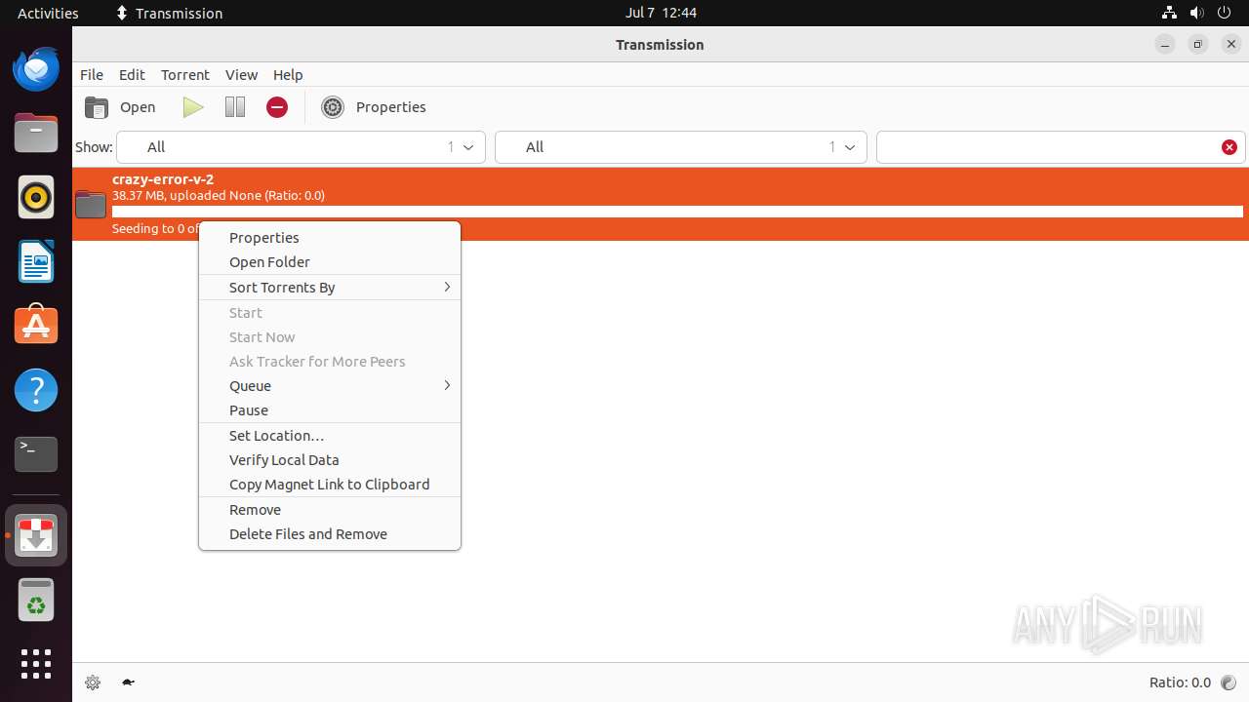Choose Pause in the context menu
This screenshot has height=702, width=1249.
330,410
